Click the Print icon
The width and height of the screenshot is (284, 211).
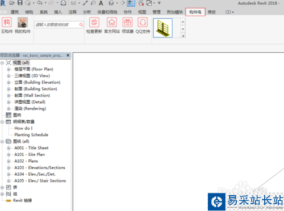[x=63, y=3]
